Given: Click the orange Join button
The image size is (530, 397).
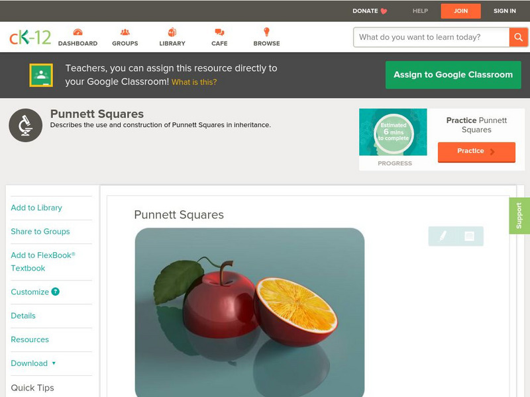Looking at the screenshot, I should pos(460,11).
